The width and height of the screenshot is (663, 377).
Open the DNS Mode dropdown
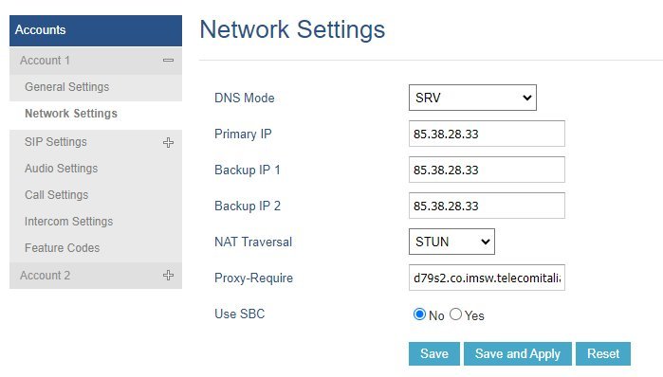point(472,98)
